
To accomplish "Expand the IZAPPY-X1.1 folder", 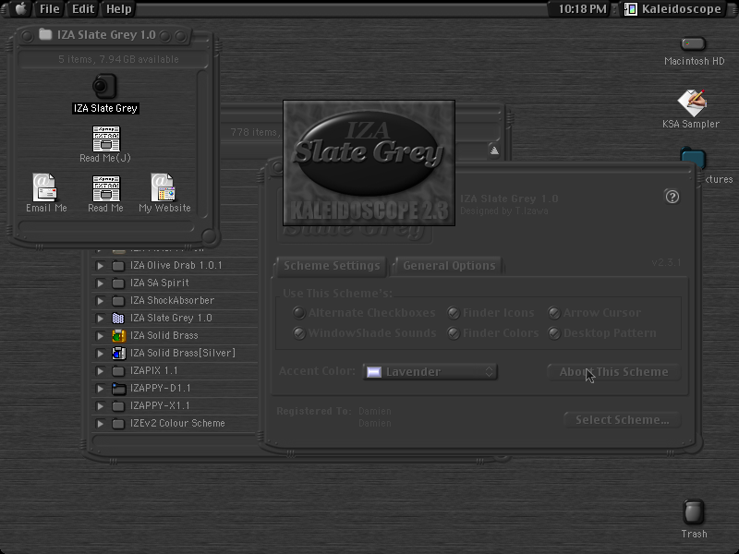I will coord(100,405).
